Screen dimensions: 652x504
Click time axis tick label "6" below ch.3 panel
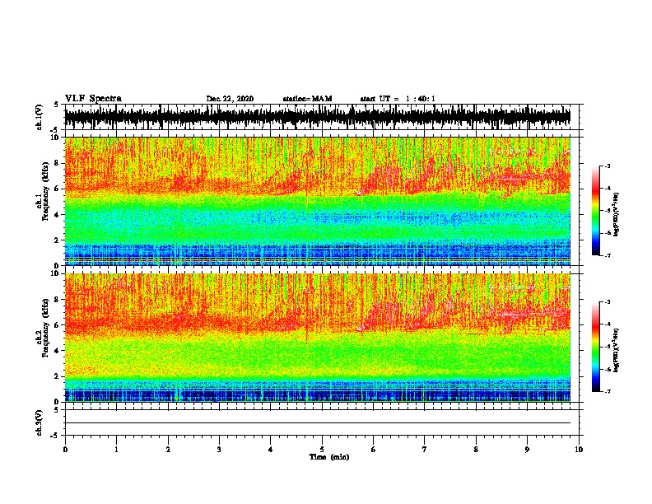point(374,450)
